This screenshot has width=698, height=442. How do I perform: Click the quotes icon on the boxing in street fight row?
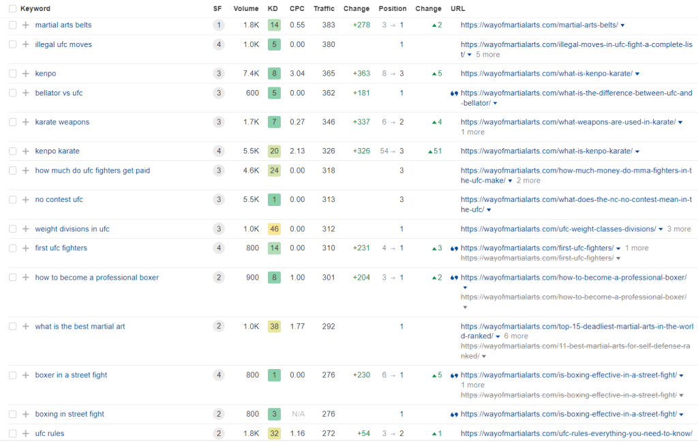pyautogui.click(x=453, y=413)
